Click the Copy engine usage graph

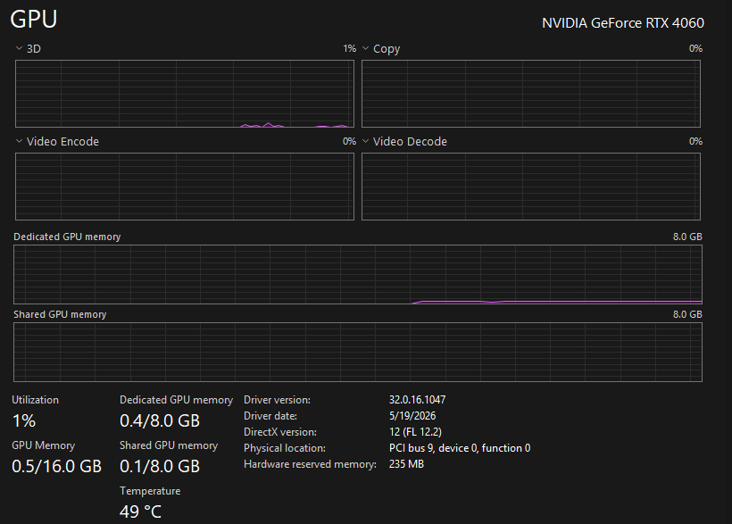[x=531, y=94]
